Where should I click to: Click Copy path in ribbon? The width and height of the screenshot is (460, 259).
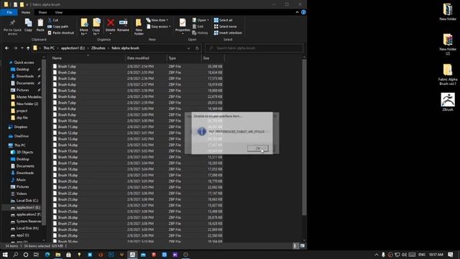[57, 27]
